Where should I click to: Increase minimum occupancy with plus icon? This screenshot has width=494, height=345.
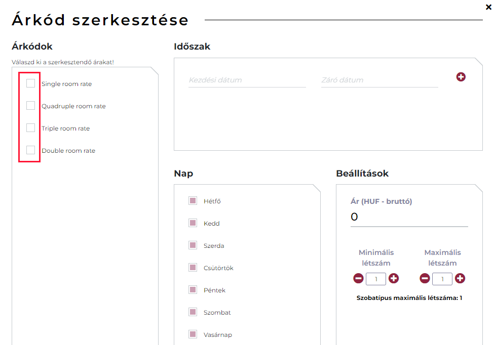pos(394,278)
